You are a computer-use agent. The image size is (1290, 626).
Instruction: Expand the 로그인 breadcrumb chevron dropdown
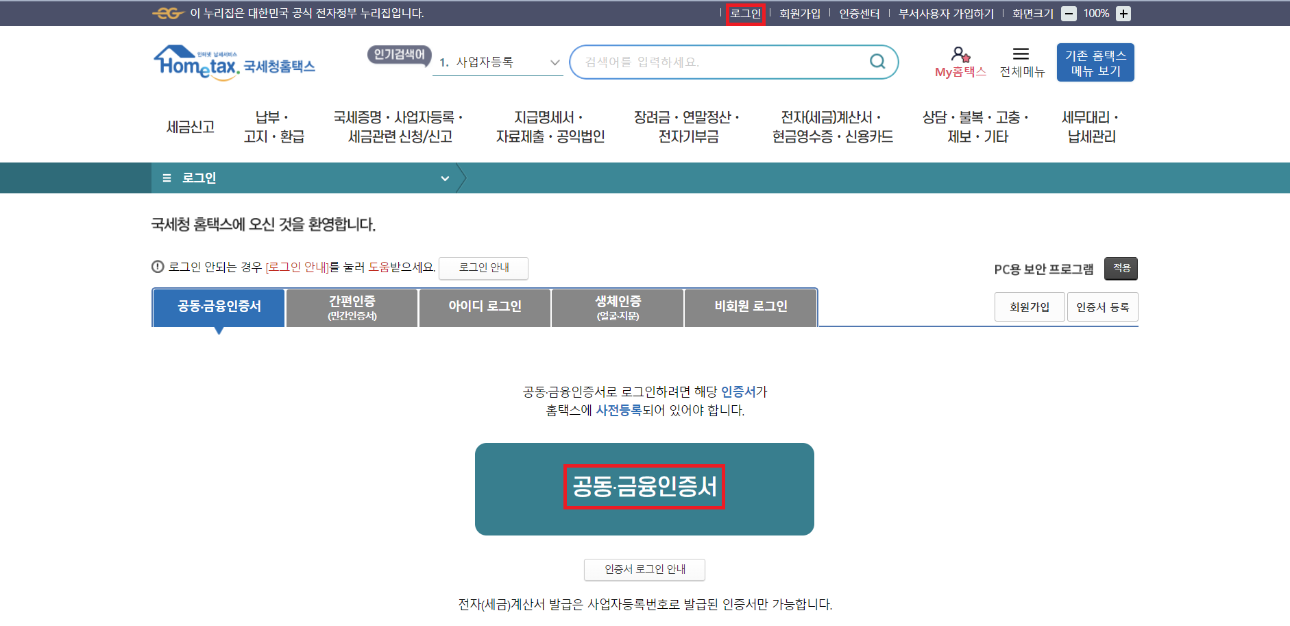pyautogui.click(x=446, y=178)
